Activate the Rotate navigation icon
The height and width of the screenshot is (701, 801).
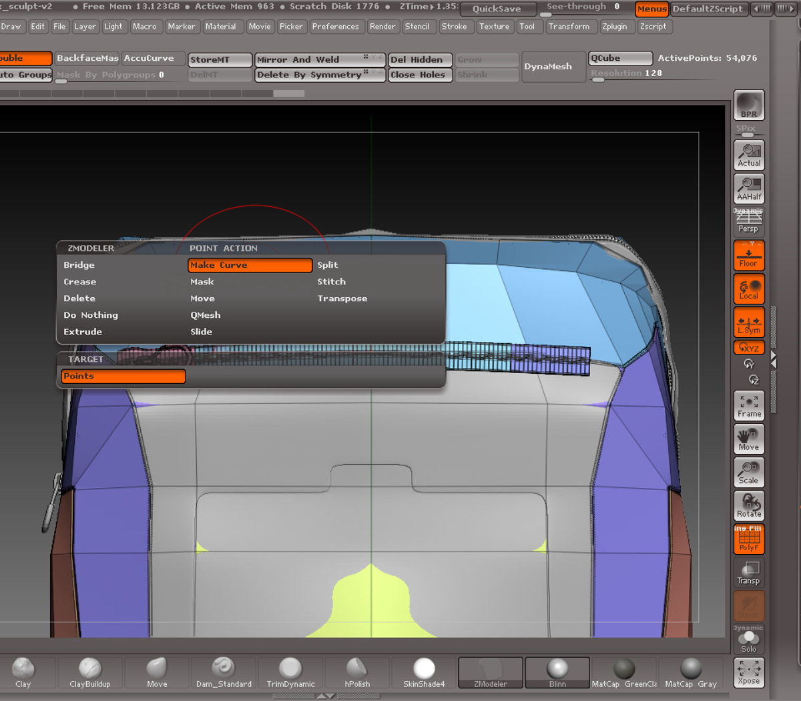tap(749, 505)
